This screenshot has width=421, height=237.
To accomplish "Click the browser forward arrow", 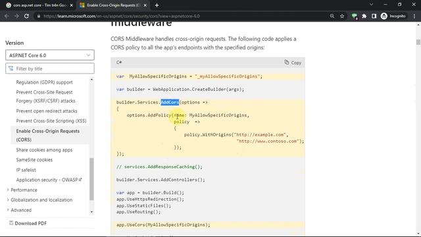I will pyautogui.click(x=16, y=16).
